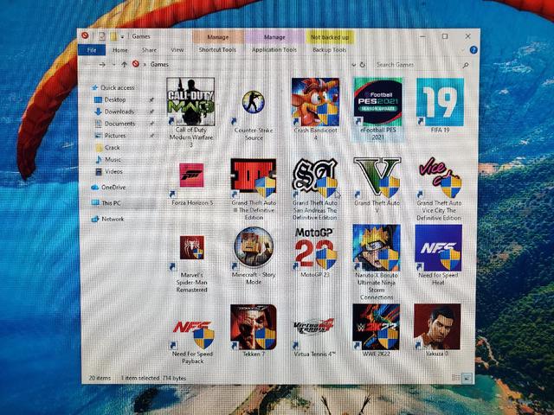Click the Yakuza 0 game shortcut

coord(437,327)
